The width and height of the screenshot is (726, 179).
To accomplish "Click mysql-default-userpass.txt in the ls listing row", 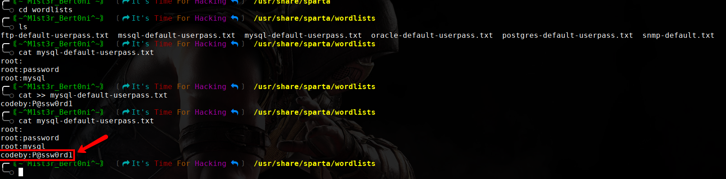I will (x=303, y=36).
